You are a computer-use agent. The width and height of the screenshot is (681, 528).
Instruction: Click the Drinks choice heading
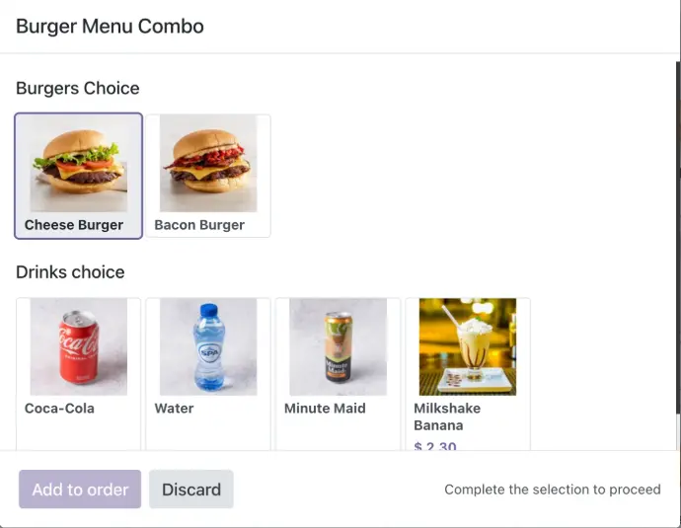pyautogui.click(x=70, y=272)
